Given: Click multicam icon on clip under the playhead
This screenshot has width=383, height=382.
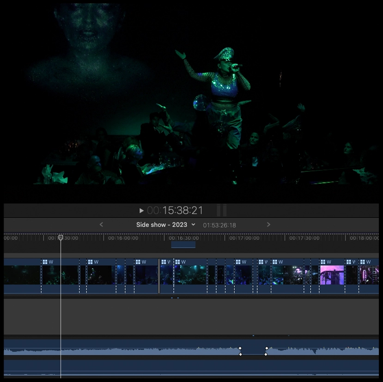Looking at the screenshot, I should (x=45, y=262).
